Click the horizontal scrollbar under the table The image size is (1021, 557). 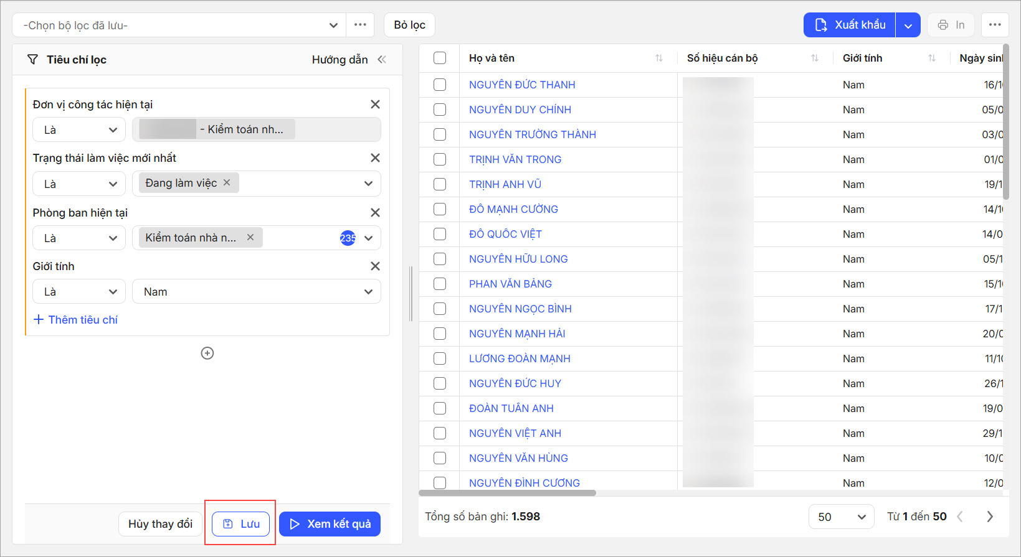point(507,493)
